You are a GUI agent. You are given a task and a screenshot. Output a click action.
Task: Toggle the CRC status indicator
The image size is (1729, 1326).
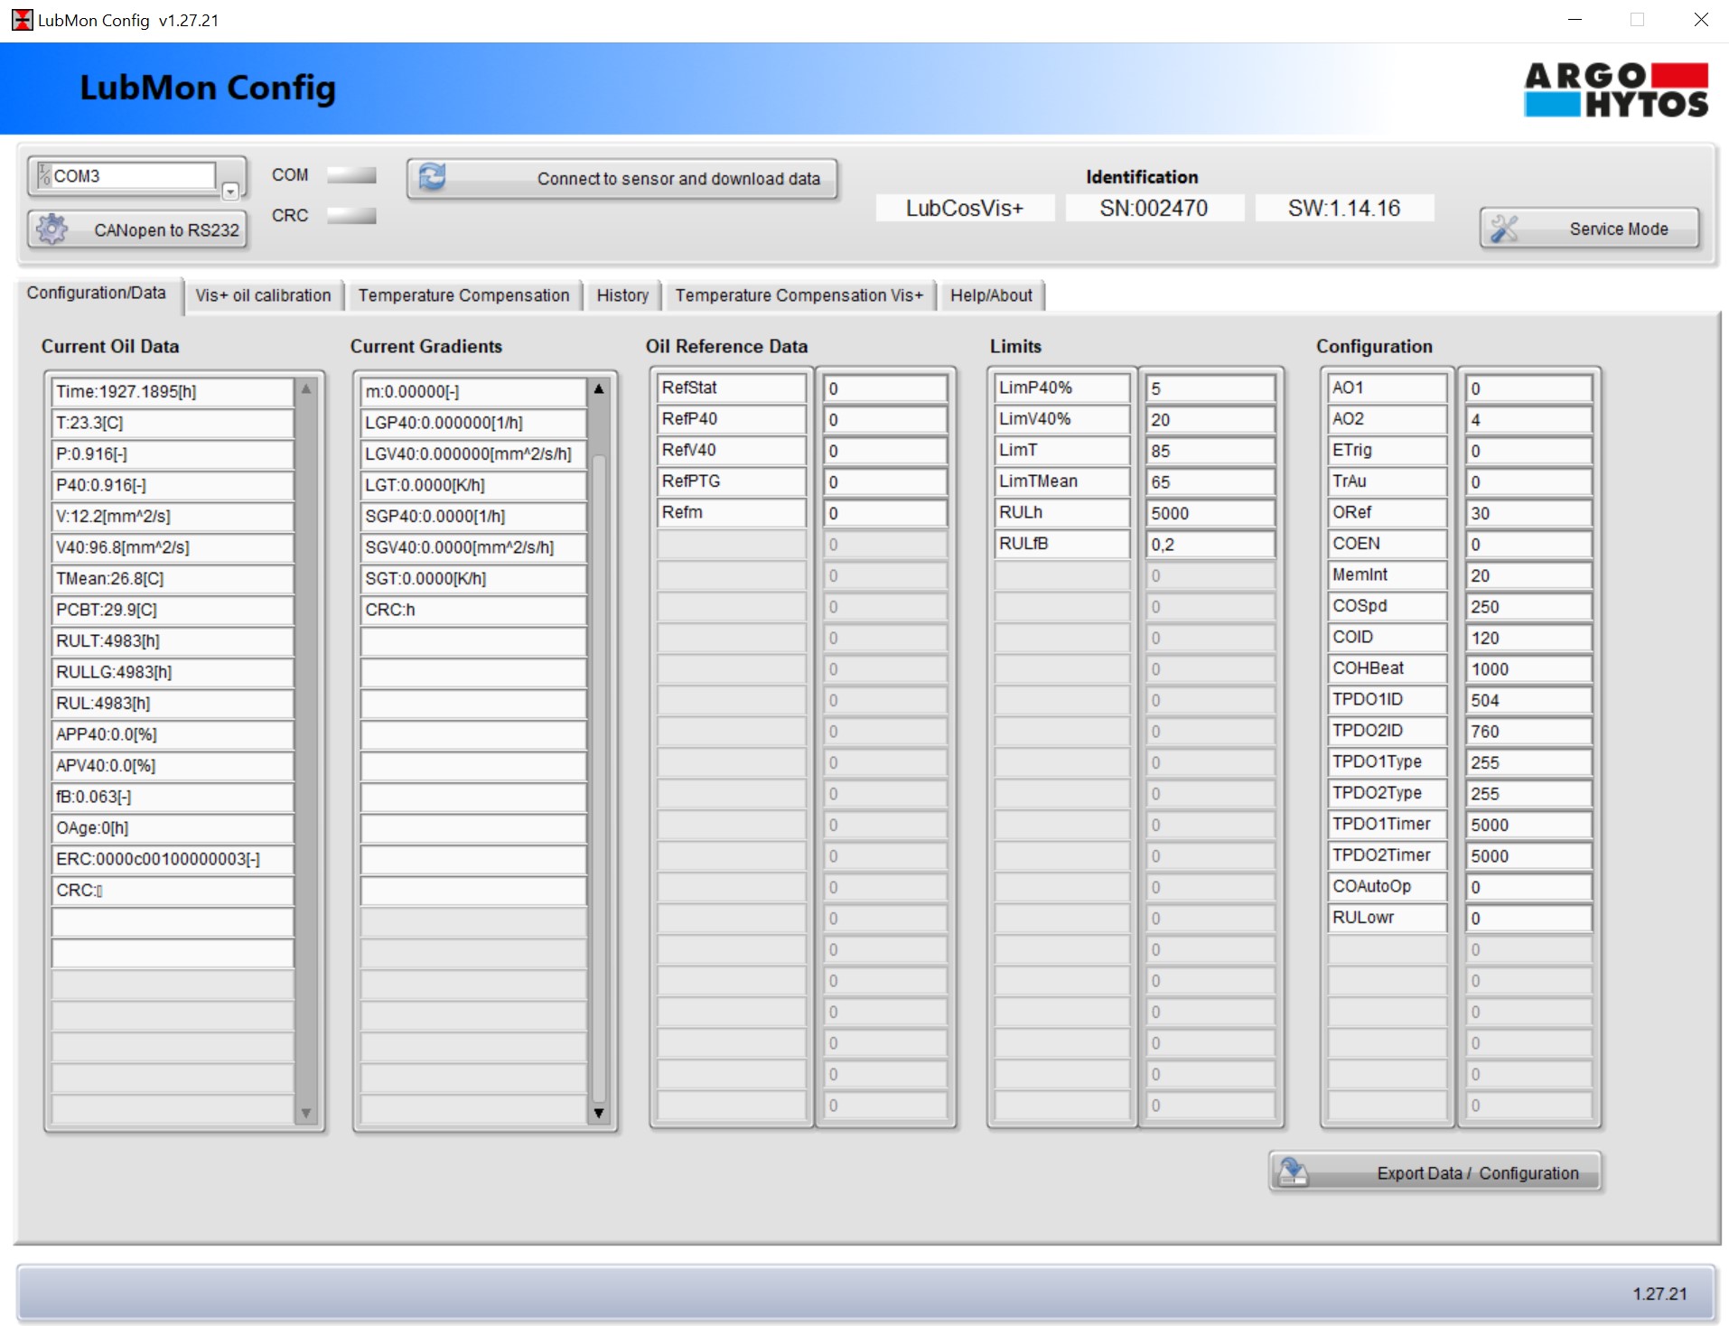click(x=351, y=215)
